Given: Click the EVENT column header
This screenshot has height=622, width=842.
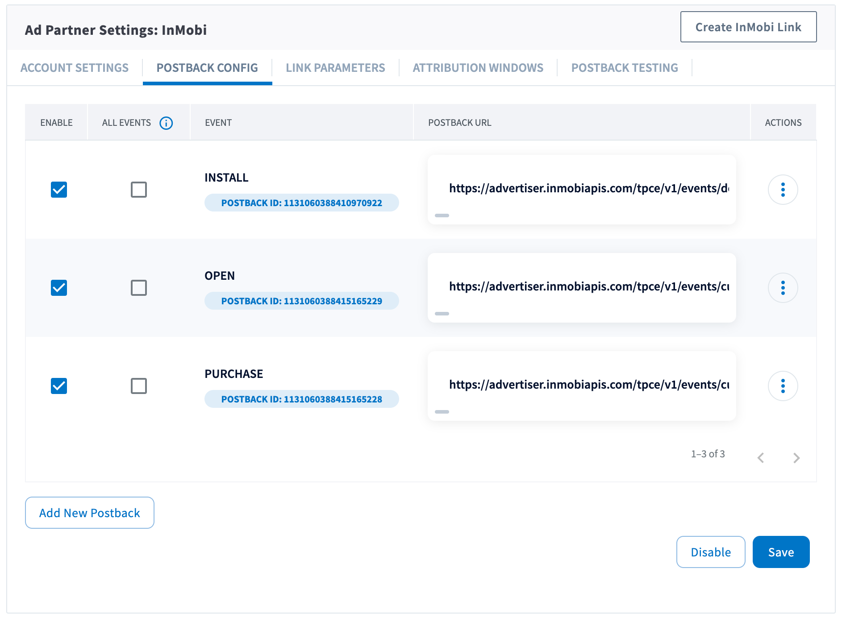Looking at the screenshot, I should (218, 123).
